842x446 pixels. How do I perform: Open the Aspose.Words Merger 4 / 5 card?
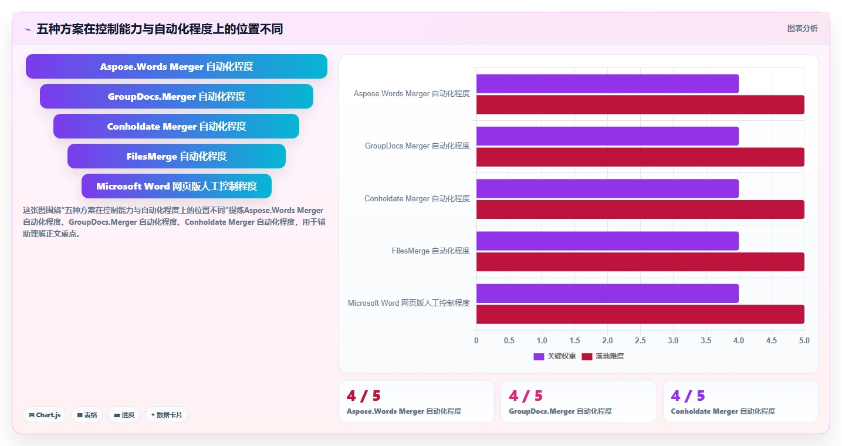click(417, 401)
